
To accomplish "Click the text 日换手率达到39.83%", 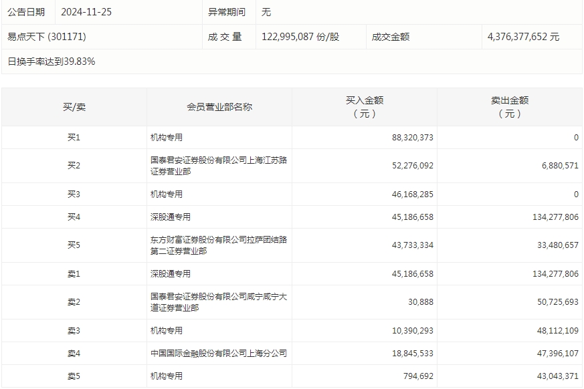I will click(x=52, y=61).
